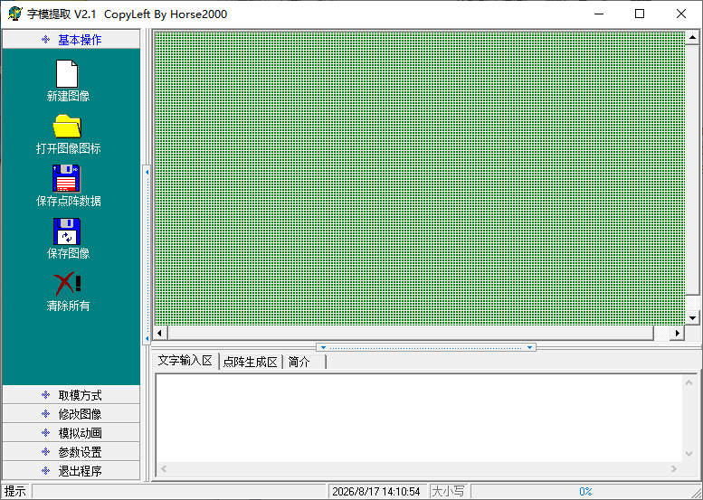This screenshot has width=703, height=500.
Task: Select the 文字输入区 tab
Action: (185, 361)
